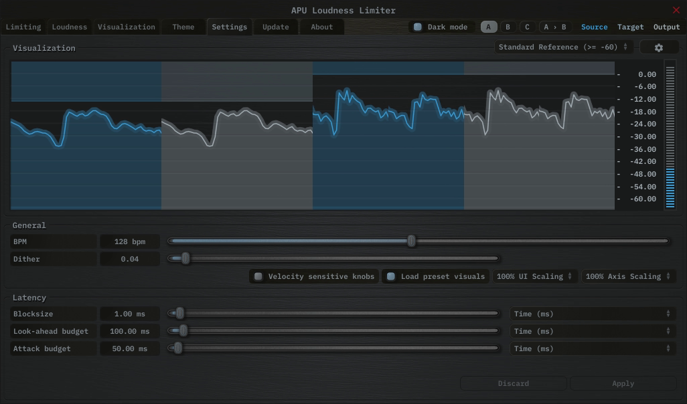Open visualization gear settings
The image size is (687, 404).
pos(658,47)
